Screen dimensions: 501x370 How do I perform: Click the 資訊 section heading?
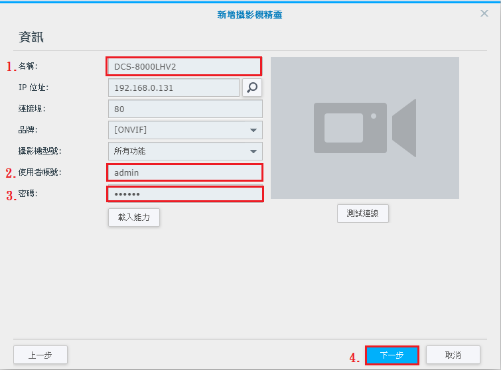[x=31, y=37]
